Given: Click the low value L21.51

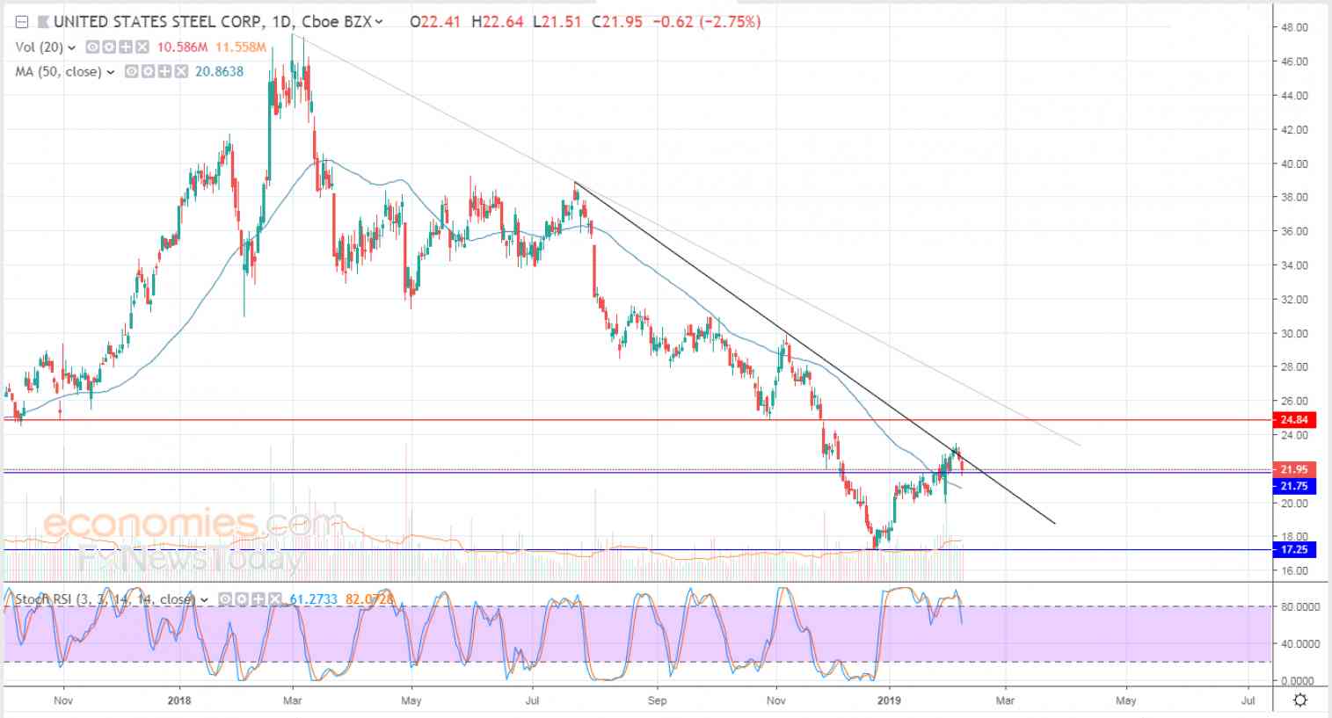Looking at the screenshot, I should (557, 22).
